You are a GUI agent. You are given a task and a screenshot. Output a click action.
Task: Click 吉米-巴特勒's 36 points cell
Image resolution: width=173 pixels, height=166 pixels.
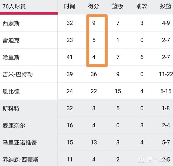pyautogui.click(x=94, y=74)
